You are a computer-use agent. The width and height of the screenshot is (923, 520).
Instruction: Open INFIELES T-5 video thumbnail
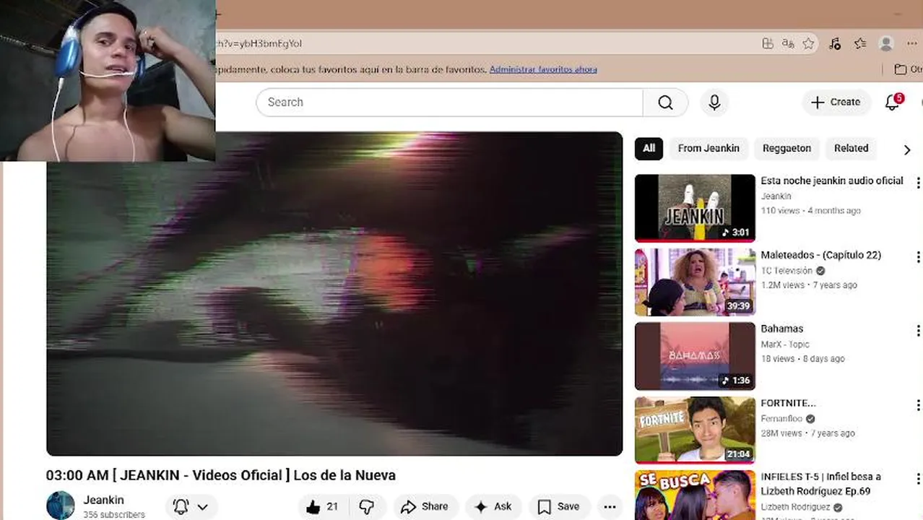tap(695, 495)
